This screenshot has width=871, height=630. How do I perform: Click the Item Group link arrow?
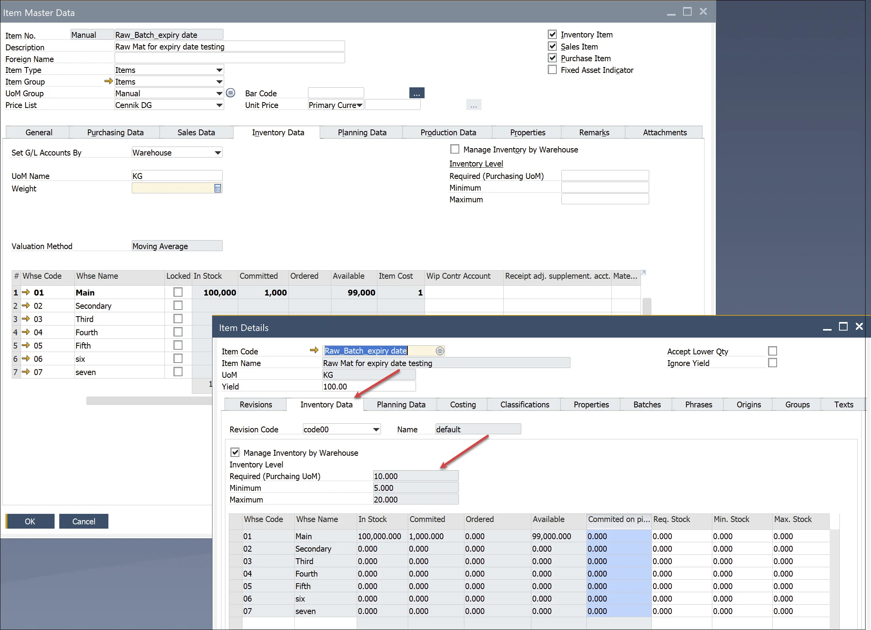pos(108,81)
